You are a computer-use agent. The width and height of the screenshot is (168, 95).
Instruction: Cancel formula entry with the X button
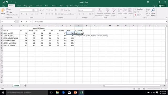[22, 22]
